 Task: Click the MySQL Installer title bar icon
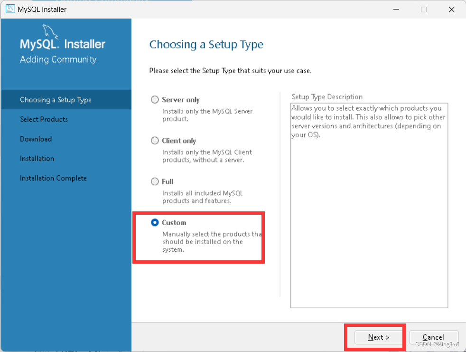tap(10, 9)
